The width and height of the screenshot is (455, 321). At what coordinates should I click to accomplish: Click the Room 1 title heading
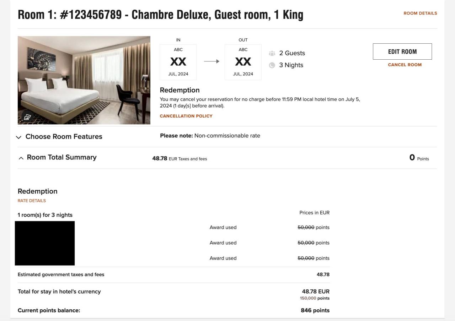pyautogui.click(x=161, y=14)
